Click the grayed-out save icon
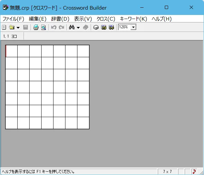This screenshot has width=204, height=175. tap(26, 27)
